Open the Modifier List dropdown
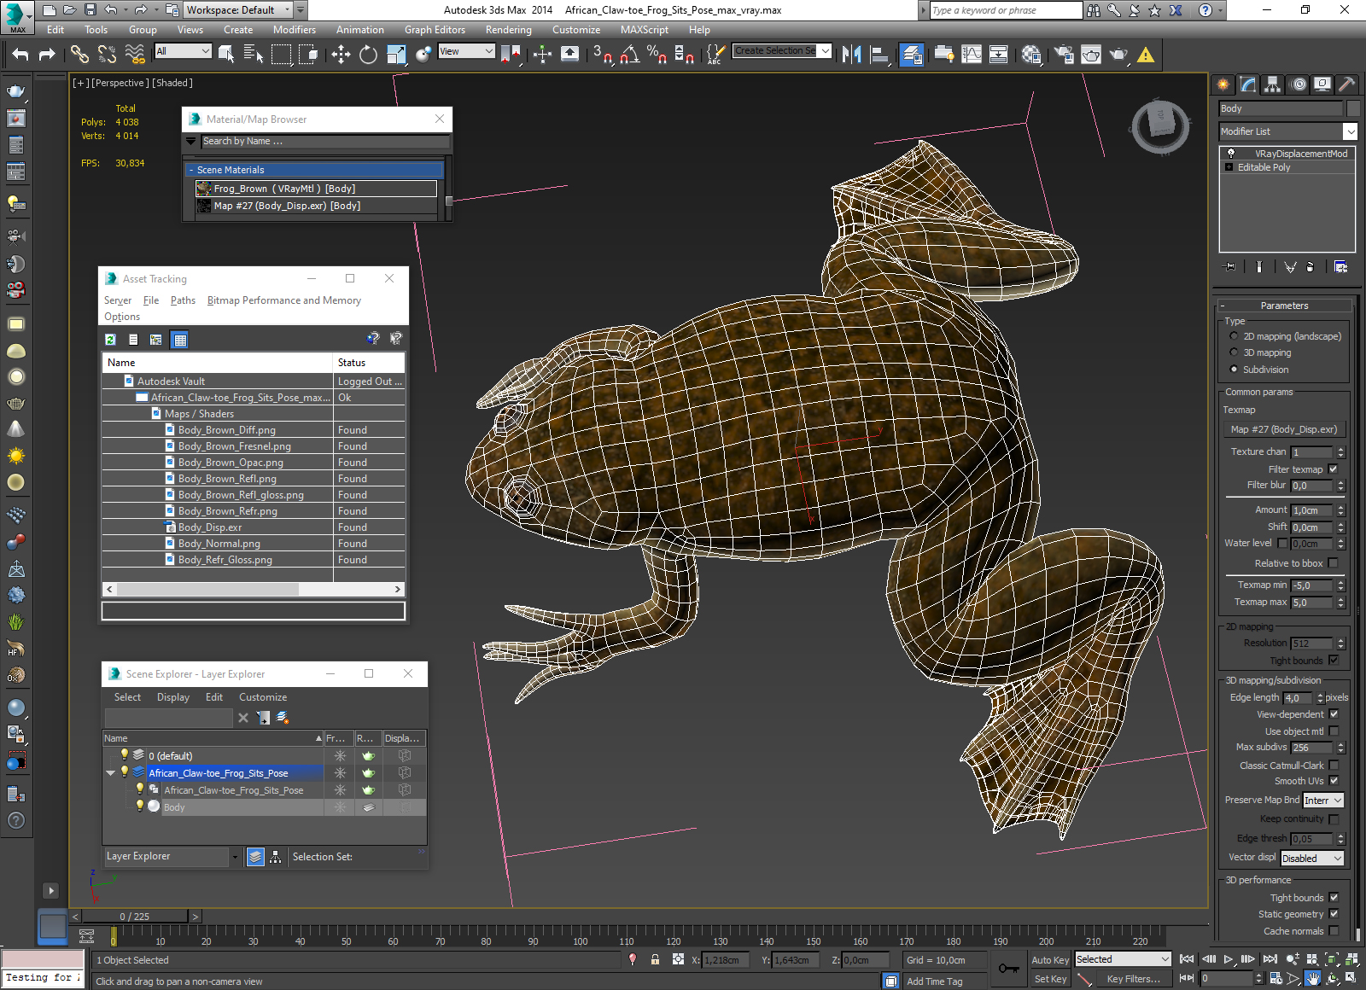Screen dimensions: 1366x990 tap(1288, 131)
